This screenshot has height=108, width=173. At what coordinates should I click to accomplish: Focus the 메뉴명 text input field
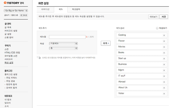[x=67, y=37]
